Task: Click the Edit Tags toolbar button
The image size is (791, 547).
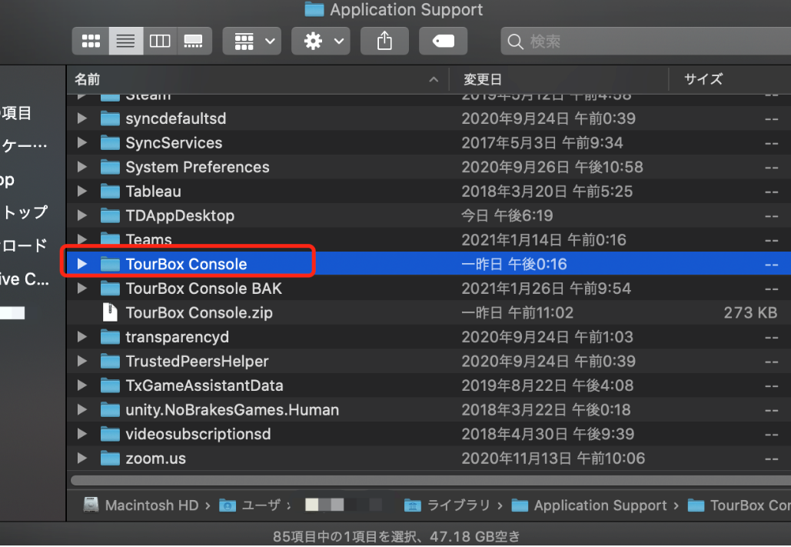Action: [444, 41]
